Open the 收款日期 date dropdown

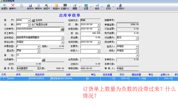[x=99, y=29]
